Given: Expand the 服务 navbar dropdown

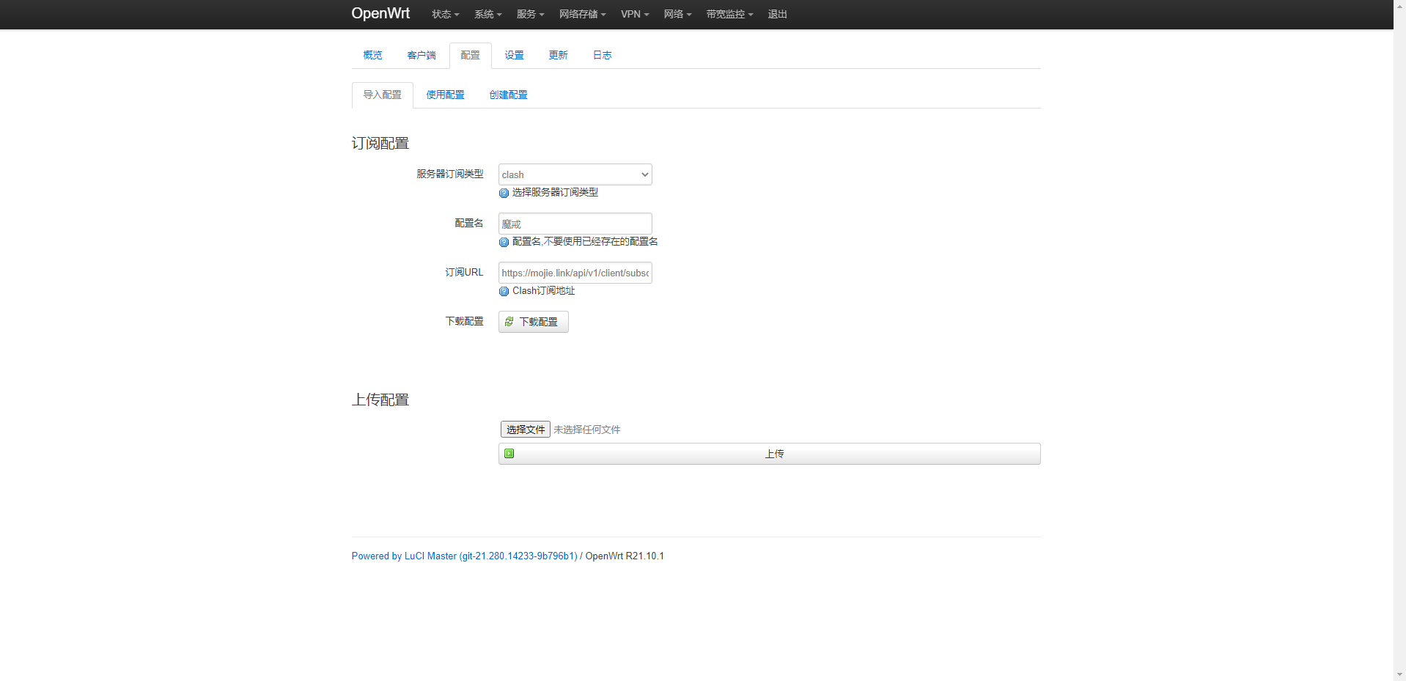Looking at the screenshot, I should (530, 14).
